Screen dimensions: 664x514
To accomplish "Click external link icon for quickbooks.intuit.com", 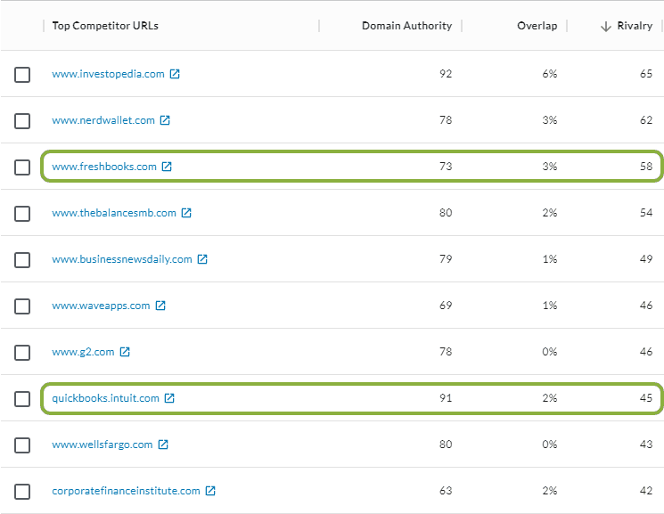I will (x=169, y=398).
